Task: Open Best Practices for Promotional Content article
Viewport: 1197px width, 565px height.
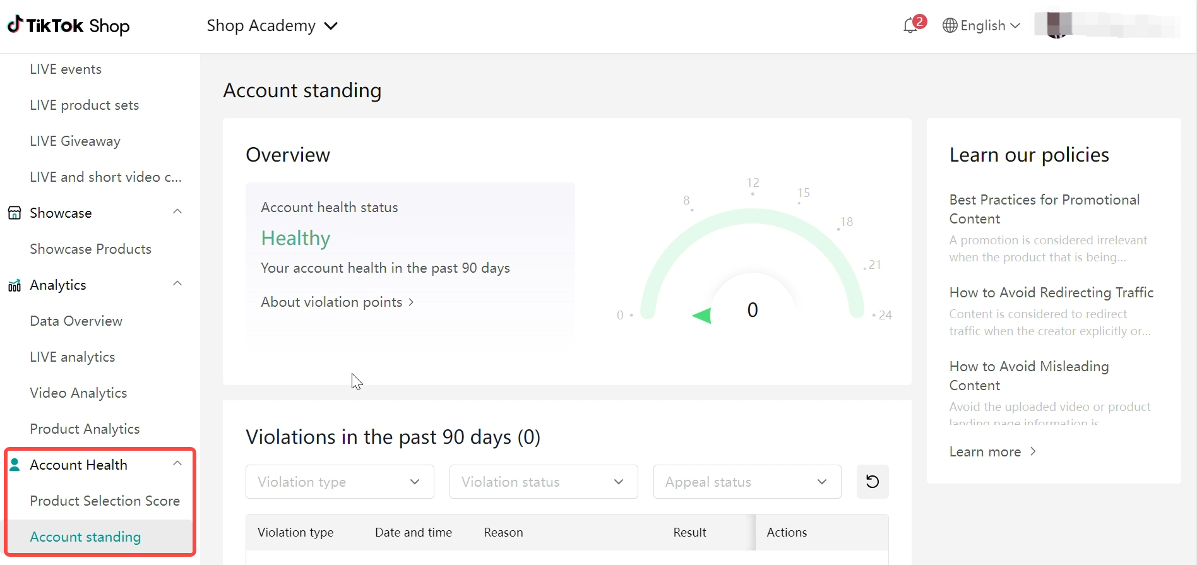Action: click(x=1044, y=209)
